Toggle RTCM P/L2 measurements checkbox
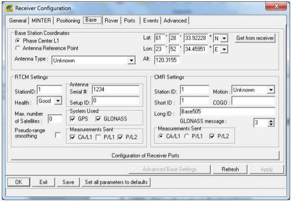This screenshot has height=201, width=291. [120, 137]
